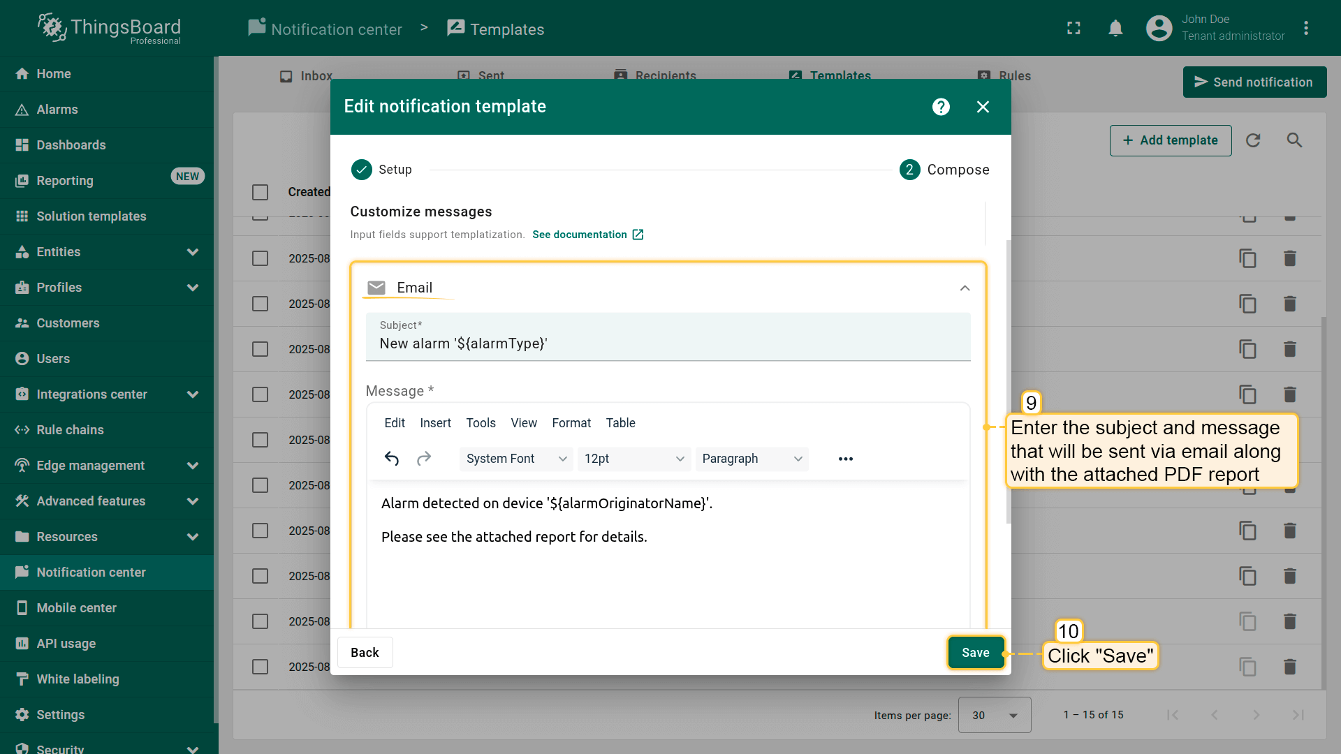Check the last template row checkbox

[260, 667]
